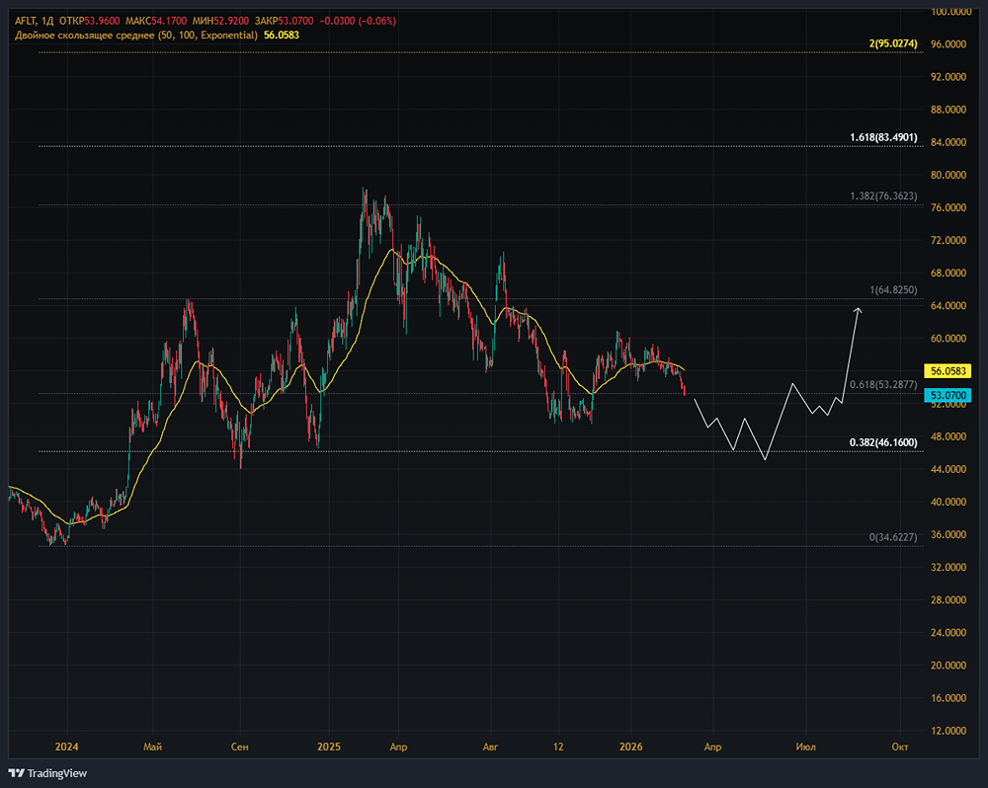This screenshot has width=988, height=788.
Task: Click the Окт time axis label
Action: pos(900,748)
